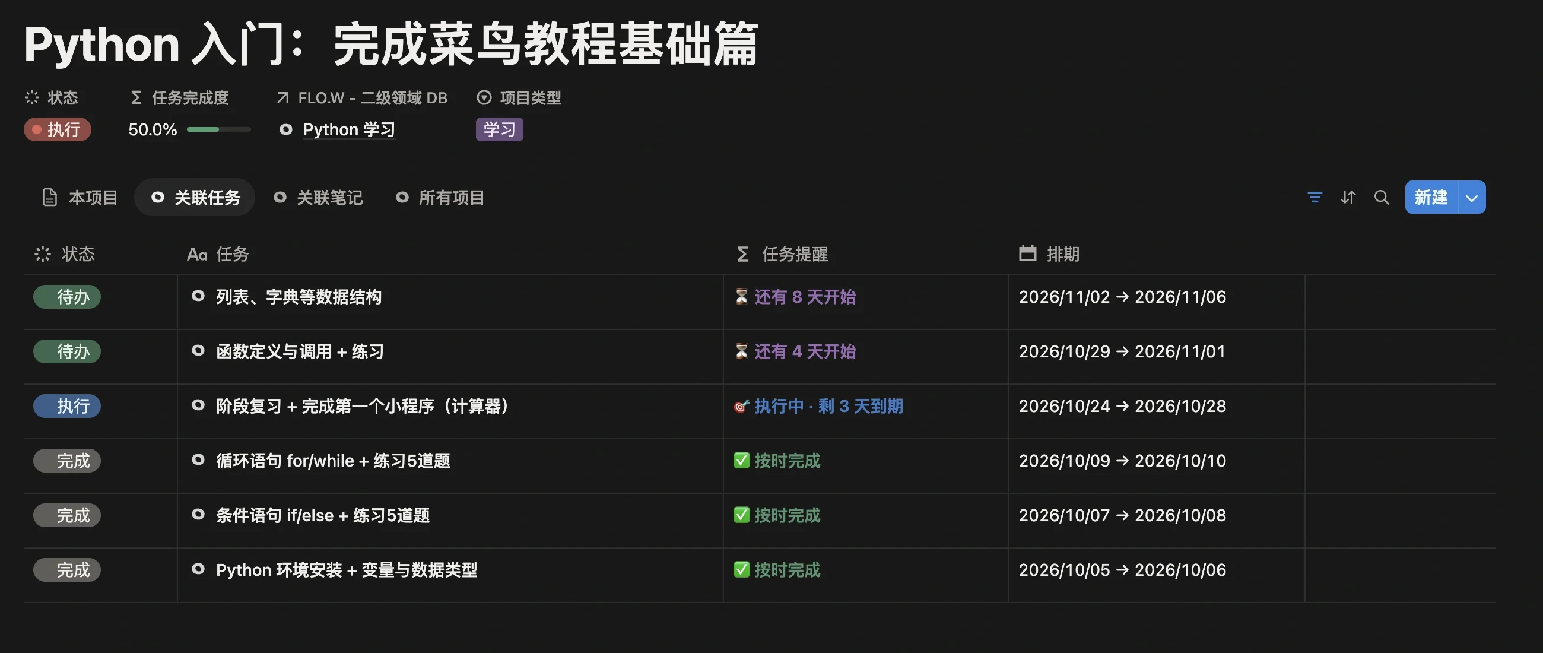
Task: Switch to the 本项目 tab
Action: 80,197
